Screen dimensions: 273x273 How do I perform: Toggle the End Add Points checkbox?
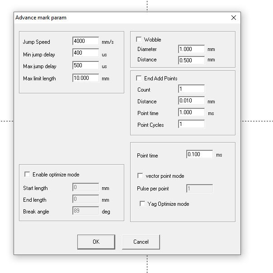tap(139, 79)
